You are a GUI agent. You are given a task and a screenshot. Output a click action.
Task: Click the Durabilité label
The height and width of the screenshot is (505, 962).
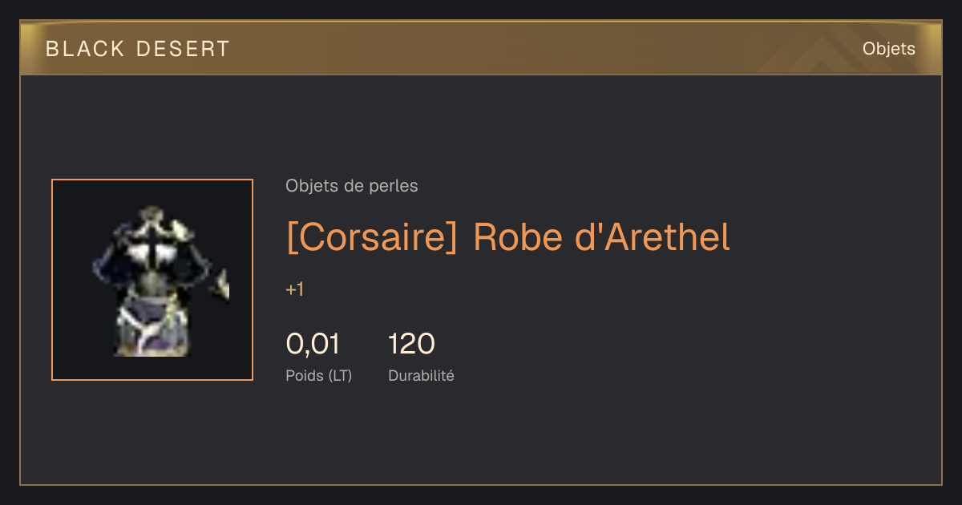coord(421,375)
